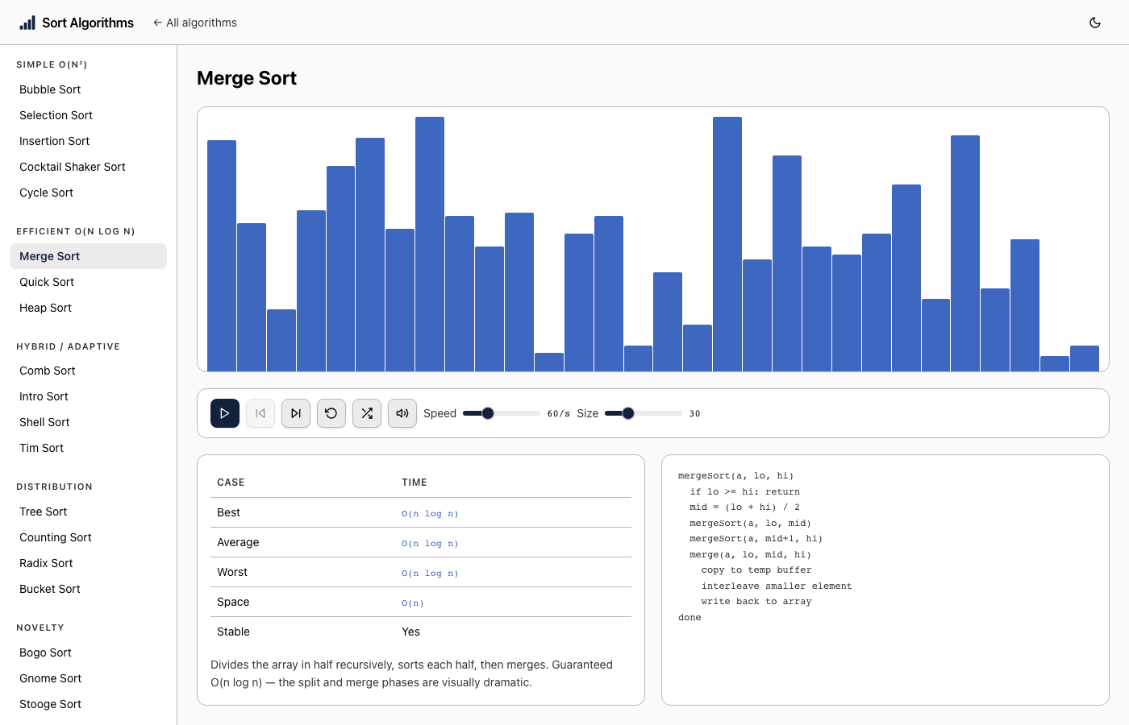Click the 'copy to temp buffer' code line

coord(756,570)
